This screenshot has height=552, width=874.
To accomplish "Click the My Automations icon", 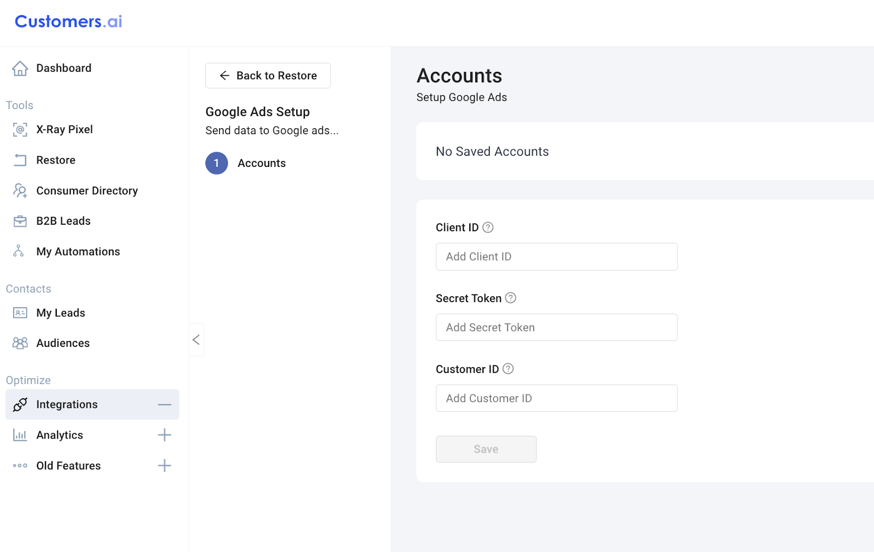I will pyautogui.click(x=19, y=251).
